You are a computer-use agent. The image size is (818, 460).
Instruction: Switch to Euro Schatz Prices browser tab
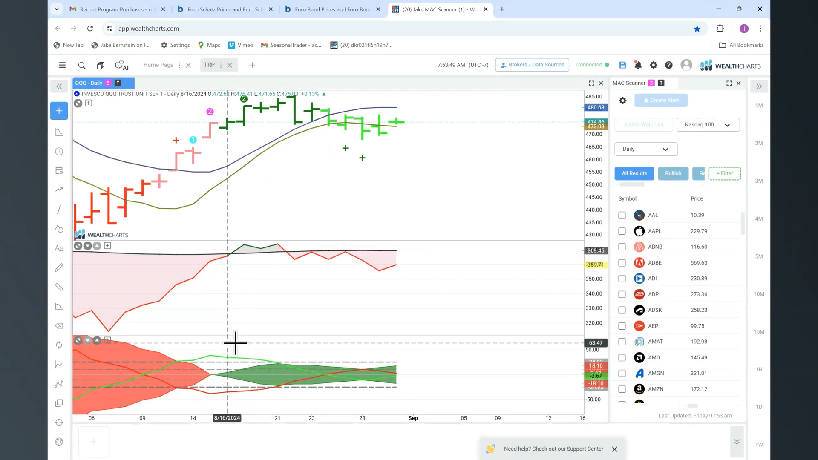(x=225, y=9)
